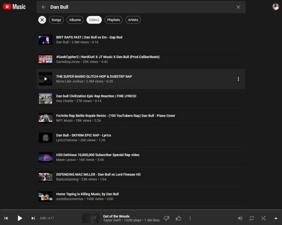Open the user account avatar menu

(276, 7)
